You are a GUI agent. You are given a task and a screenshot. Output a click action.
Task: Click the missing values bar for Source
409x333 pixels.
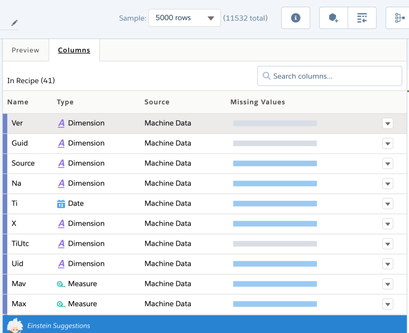[274, 163]
